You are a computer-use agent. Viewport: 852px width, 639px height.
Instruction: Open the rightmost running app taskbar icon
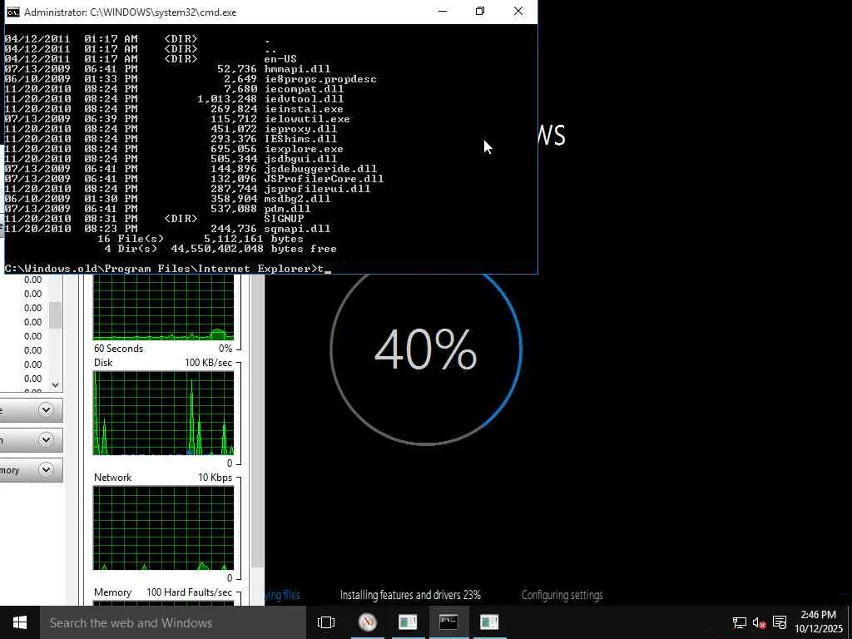[x=489, y=622]
